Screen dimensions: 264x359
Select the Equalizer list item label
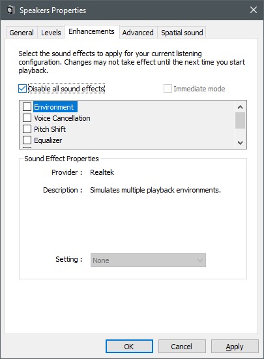48,140
